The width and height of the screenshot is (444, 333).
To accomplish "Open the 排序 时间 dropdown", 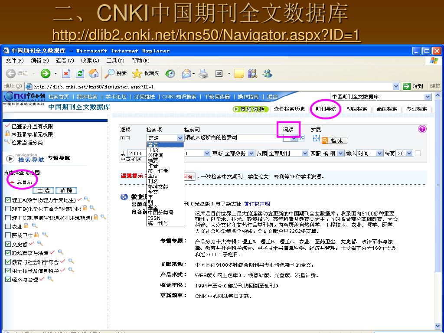I will tap(370, 153).
